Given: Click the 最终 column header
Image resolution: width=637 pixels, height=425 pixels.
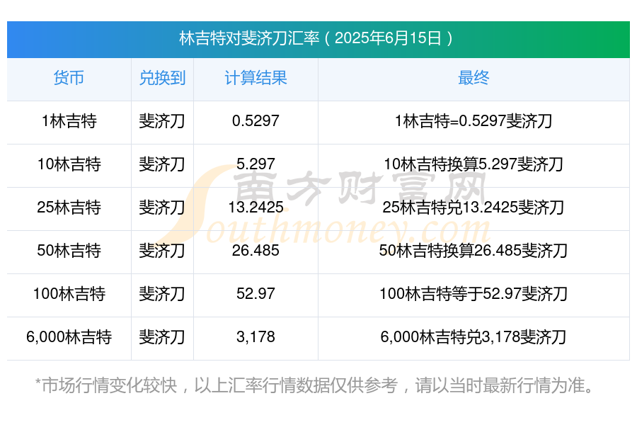Looking at the screenshot, I should 474,78.
